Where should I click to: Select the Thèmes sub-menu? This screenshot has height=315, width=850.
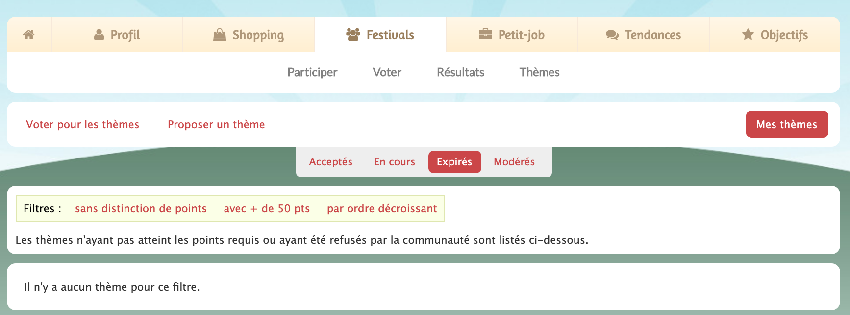tap(539, 72)
